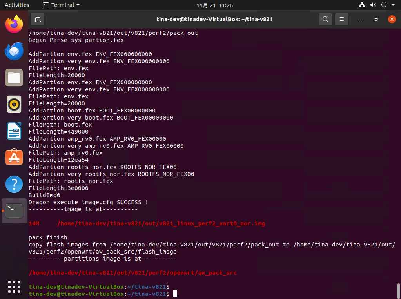This screenshot has width=401, height=299.
Task: Click the terminal scrollbar handle
Action: coord(399,291)
